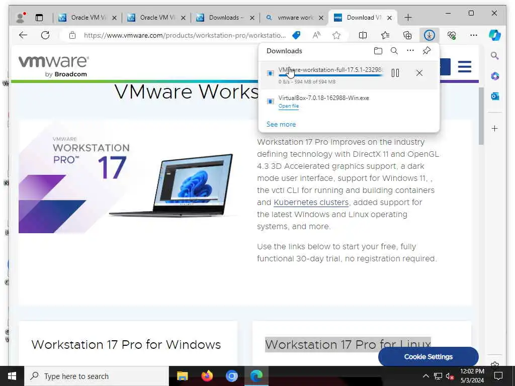
Task: Switch to second Oracle VM tab
Action: pos(156,18)
